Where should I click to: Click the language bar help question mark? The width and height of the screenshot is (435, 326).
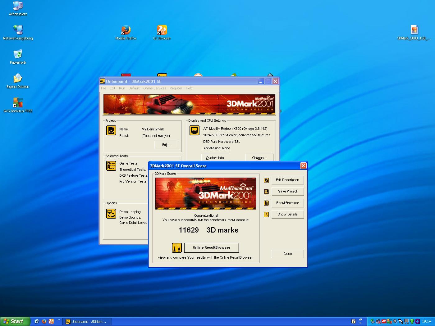tap(353, 321)
